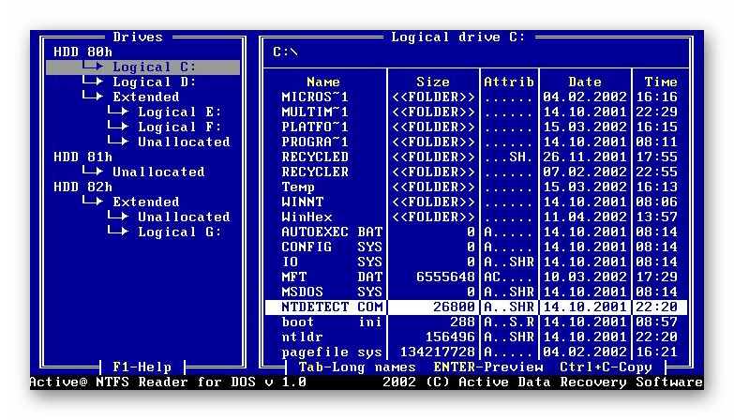The width and height of the screenshot is (734, 420).
Task: Click the time 13:57 of WinHex
Action: click(656, 217)
